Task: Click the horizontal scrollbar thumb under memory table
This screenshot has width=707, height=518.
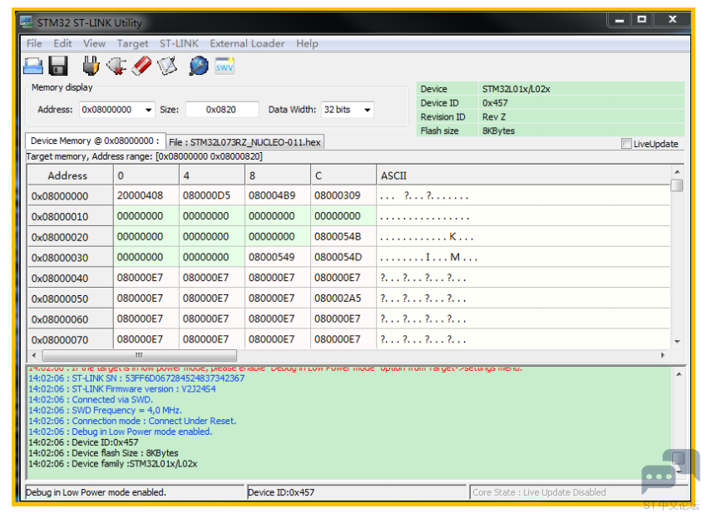Action: click(x=140, y=355)
